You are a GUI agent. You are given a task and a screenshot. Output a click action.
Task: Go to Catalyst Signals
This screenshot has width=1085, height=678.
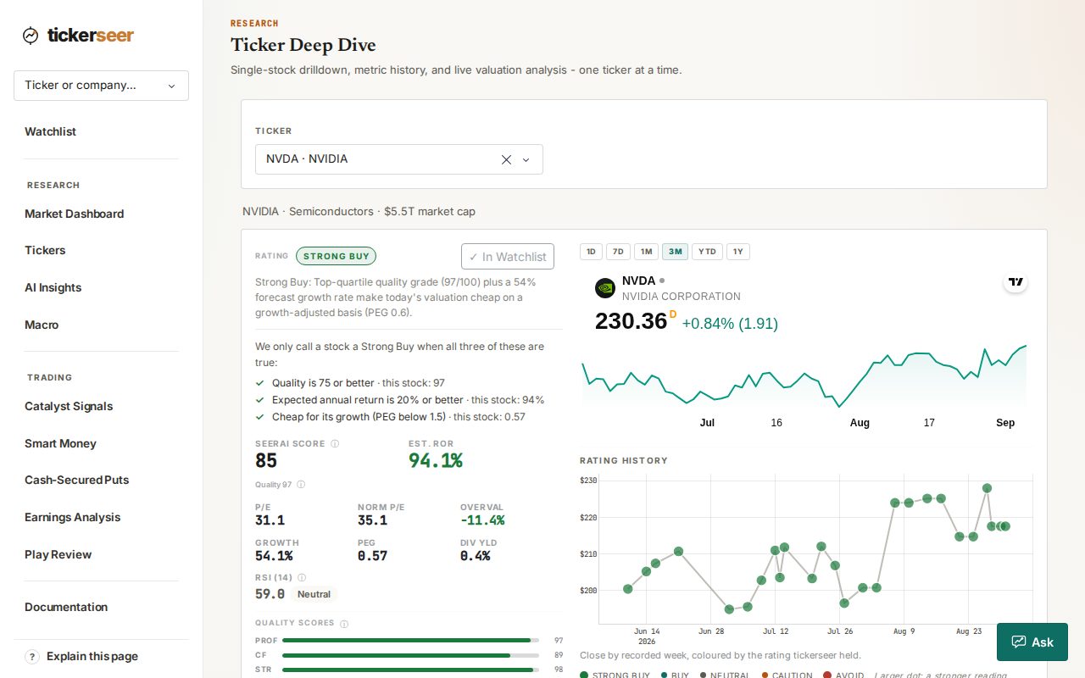pyautogui.click(x=69, y=406)
